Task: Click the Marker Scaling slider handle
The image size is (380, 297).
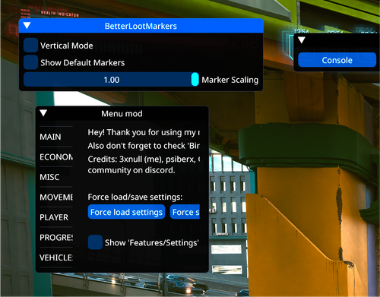Action: click(195, 79)
